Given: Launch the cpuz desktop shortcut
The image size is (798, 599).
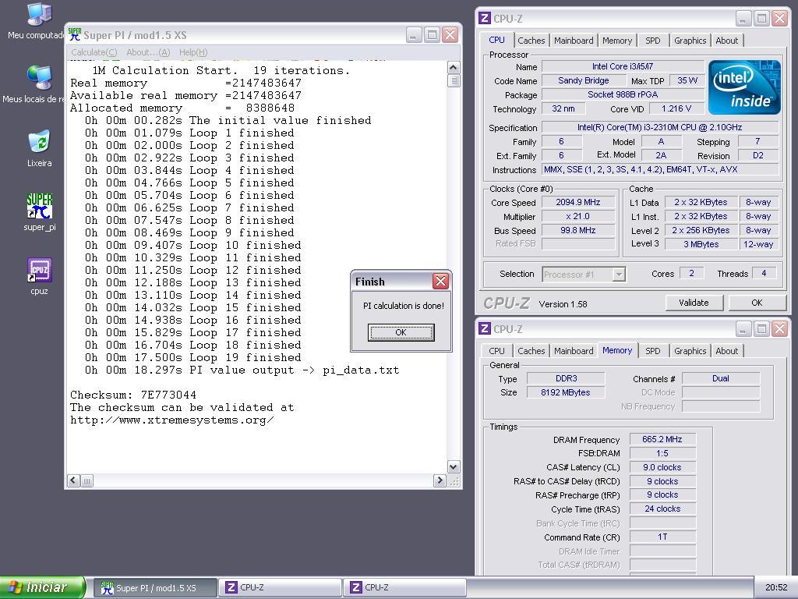Looking at the screenshot, I should pyautogui.click(x=39, y=277).
